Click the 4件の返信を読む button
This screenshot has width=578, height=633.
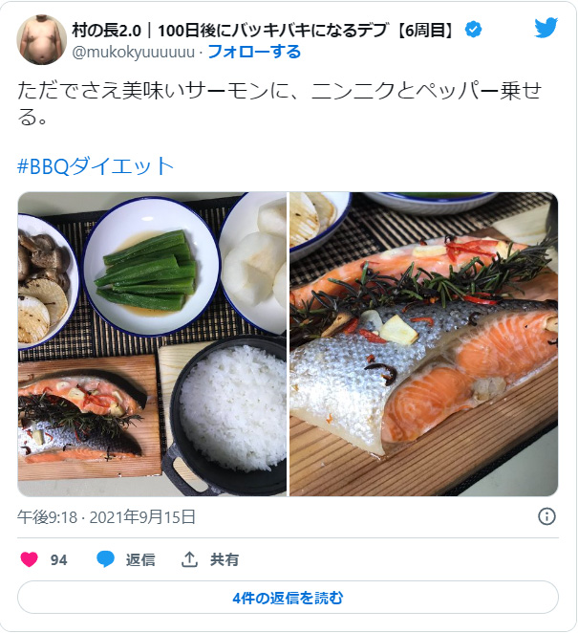pos(288,598)
